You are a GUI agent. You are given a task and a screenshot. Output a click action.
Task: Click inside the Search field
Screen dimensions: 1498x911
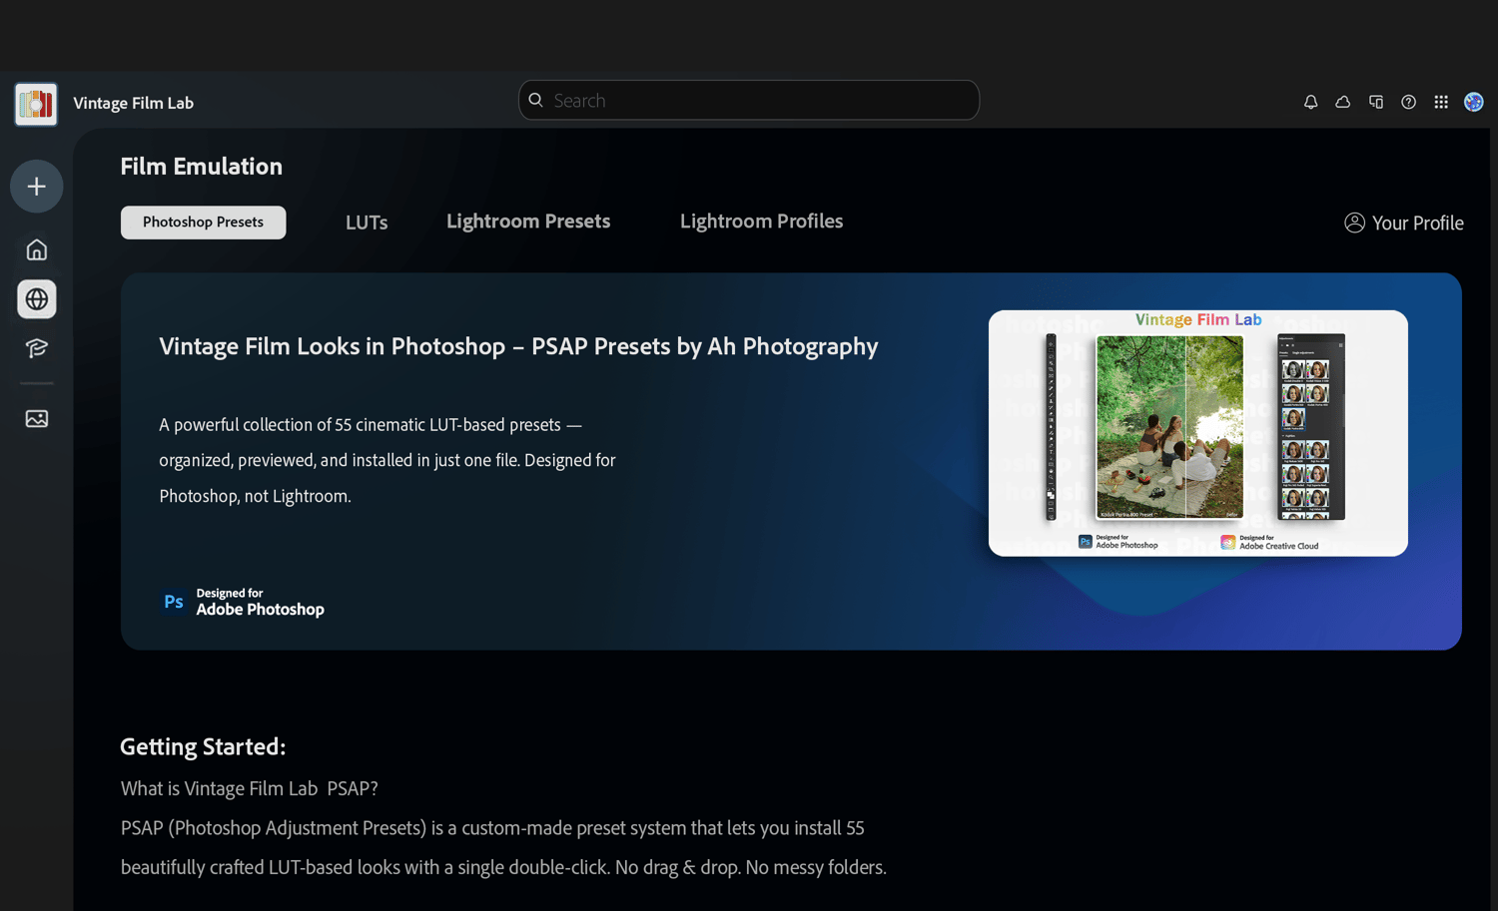click(x=749, y=100)
